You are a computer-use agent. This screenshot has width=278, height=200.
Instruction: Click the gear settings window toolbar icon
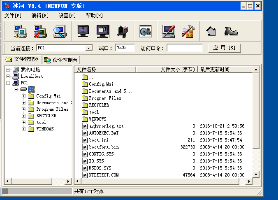(x=146, y=31)
